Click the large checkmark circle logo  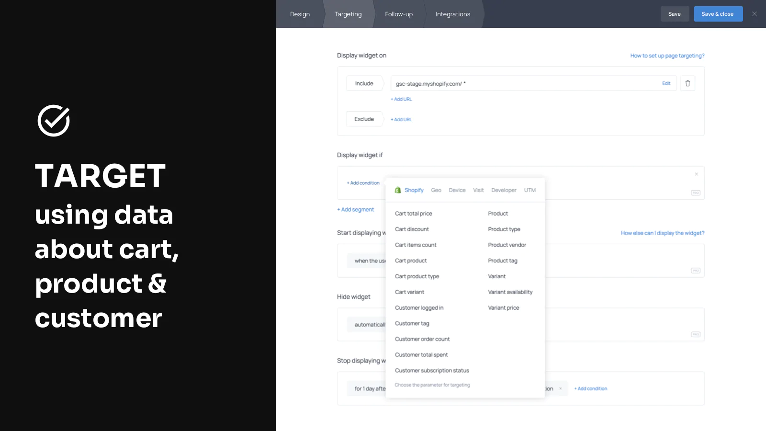54,121
